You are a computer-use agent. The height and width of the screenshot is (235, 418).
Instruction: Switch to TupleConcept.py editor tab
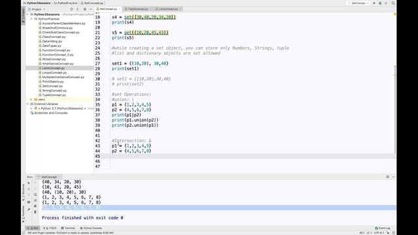138,9
